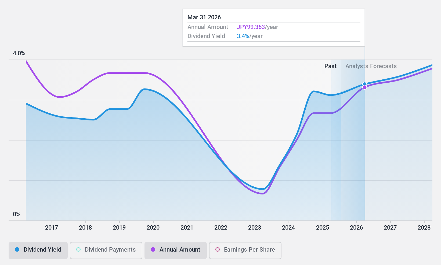Click the 2020 x-axis label
Viewport: 441px width, 265px height.
153,228
